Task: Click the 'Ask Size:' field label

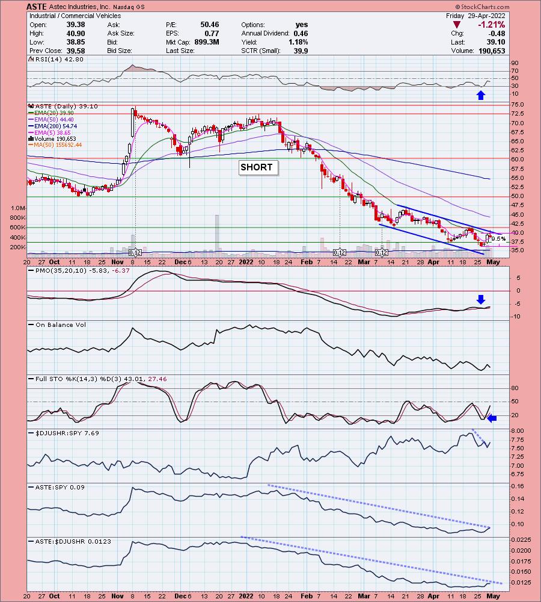Action: pos(121,33)
